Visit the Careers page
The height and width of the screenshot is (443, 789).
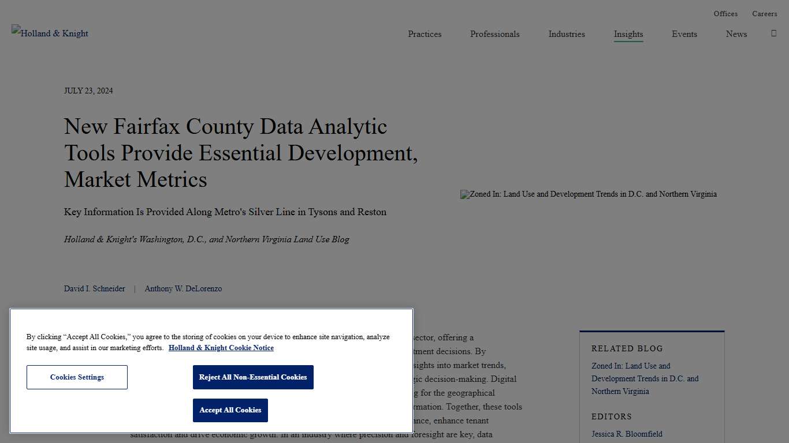pos(765,13)
